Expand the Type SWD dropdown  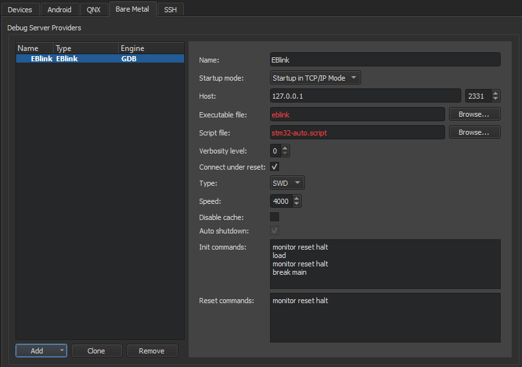tap(287, 183)
